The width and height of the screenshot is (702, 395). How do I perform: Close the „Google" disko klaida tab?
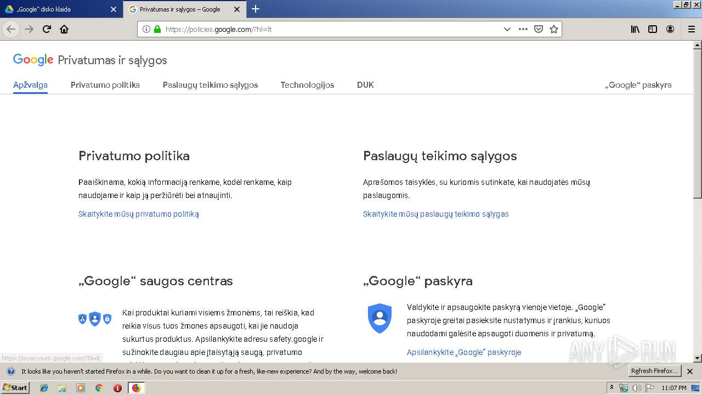114,9
